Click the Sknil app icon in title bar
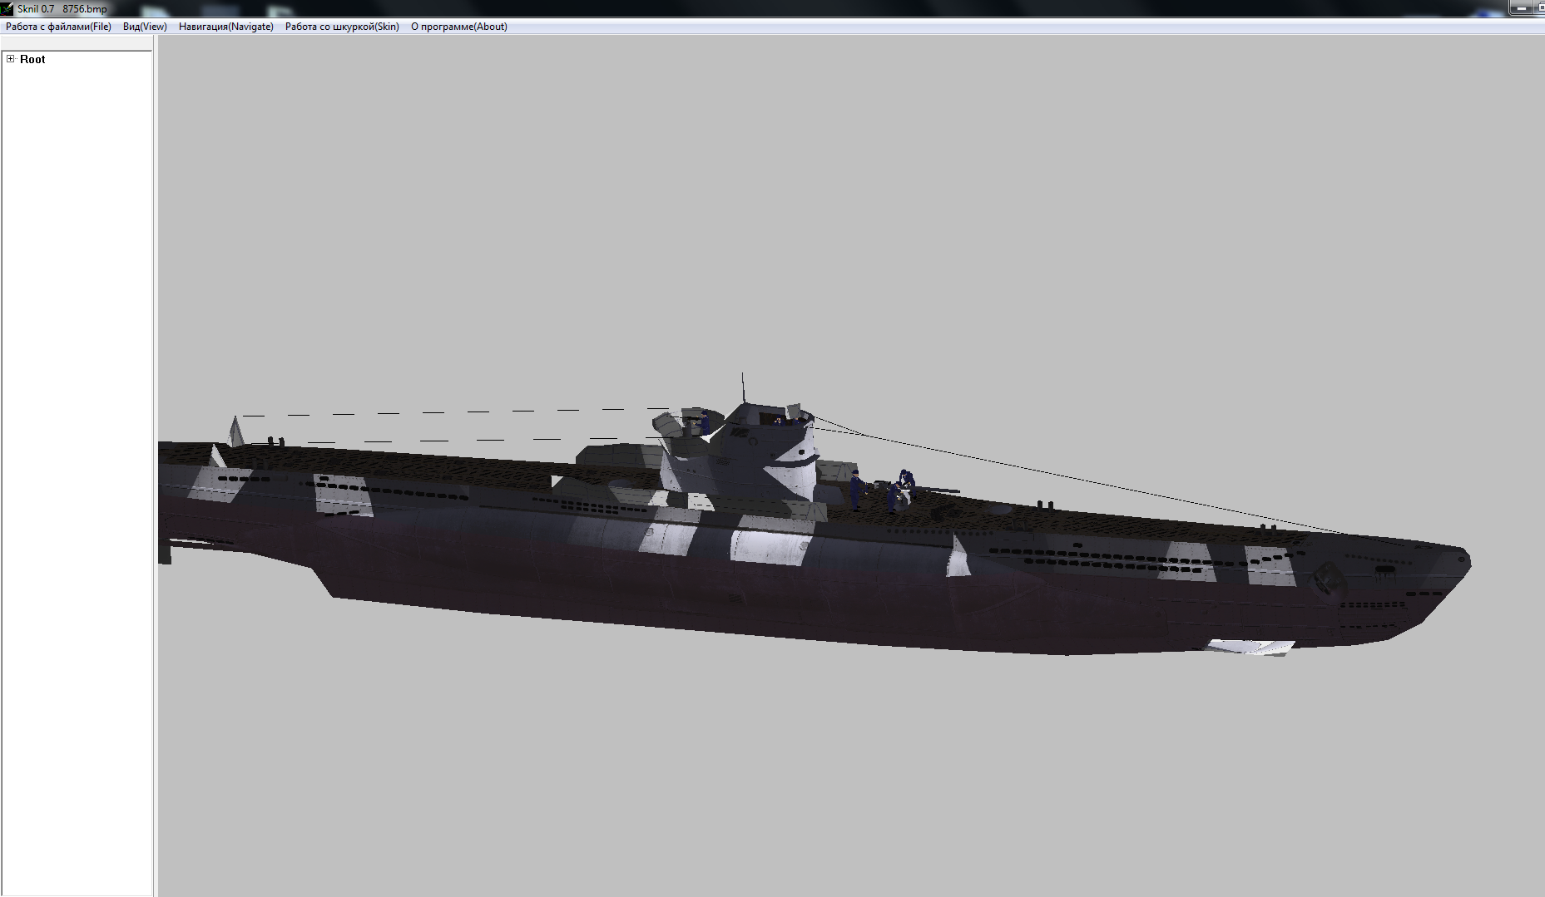Image resolution: width=1545 pixels, height=897 pixels. [7, 9]
